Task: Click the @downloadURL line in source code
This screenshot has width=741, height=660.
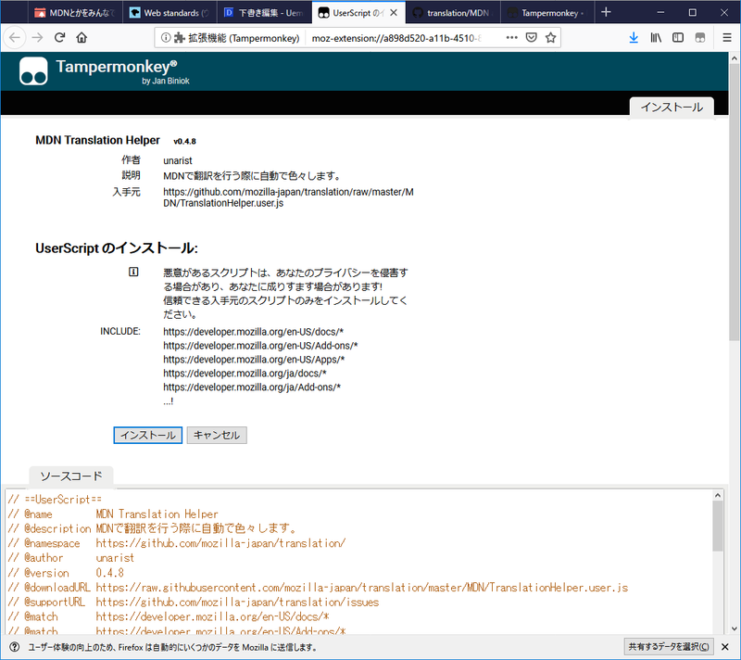Action: pyautogui.click(x=318, y=588)
